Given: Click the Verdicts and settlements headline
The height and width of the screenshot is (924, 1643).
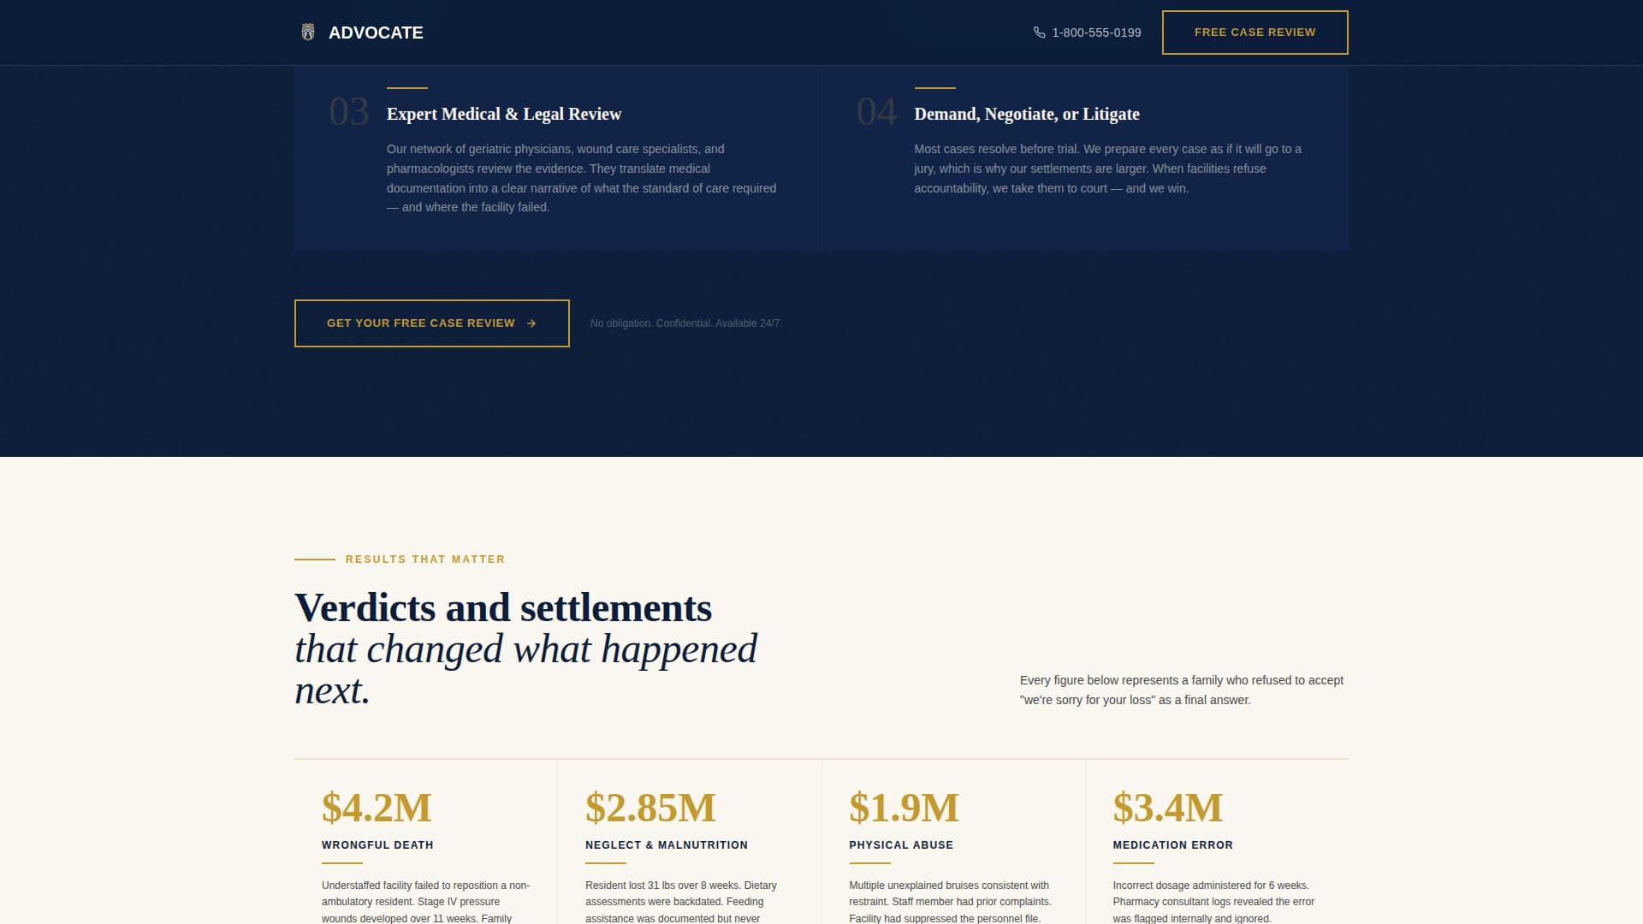Looking at the screenshot, I should (502, 607).
